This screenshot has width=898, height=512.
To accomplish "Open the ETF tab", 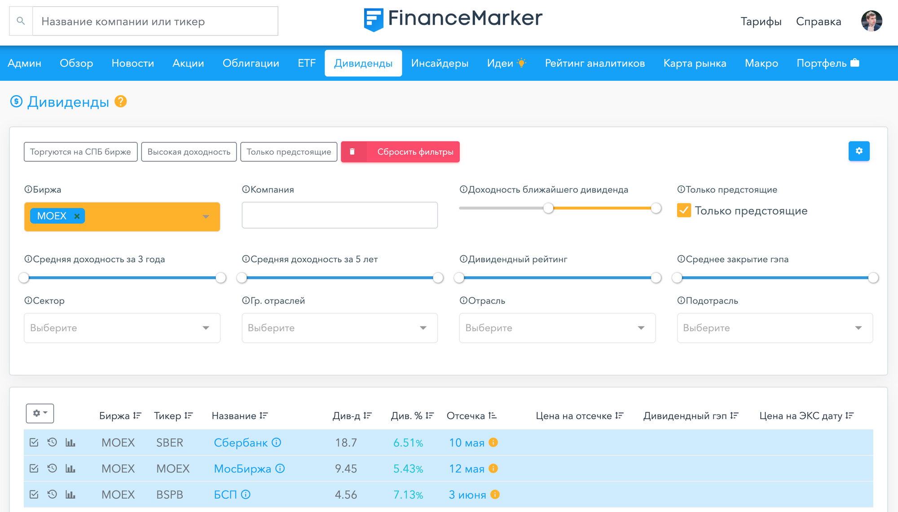I will click(307, 63).
